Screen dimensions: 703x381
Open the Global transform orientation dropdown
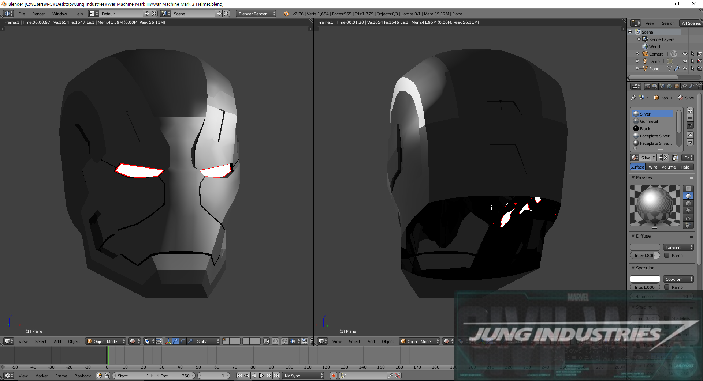coord(207,341)
